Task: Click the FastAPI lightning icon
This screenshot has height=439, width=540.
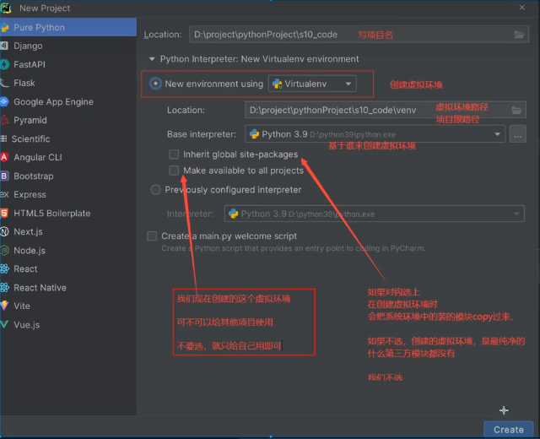Action: coord(4,64)
